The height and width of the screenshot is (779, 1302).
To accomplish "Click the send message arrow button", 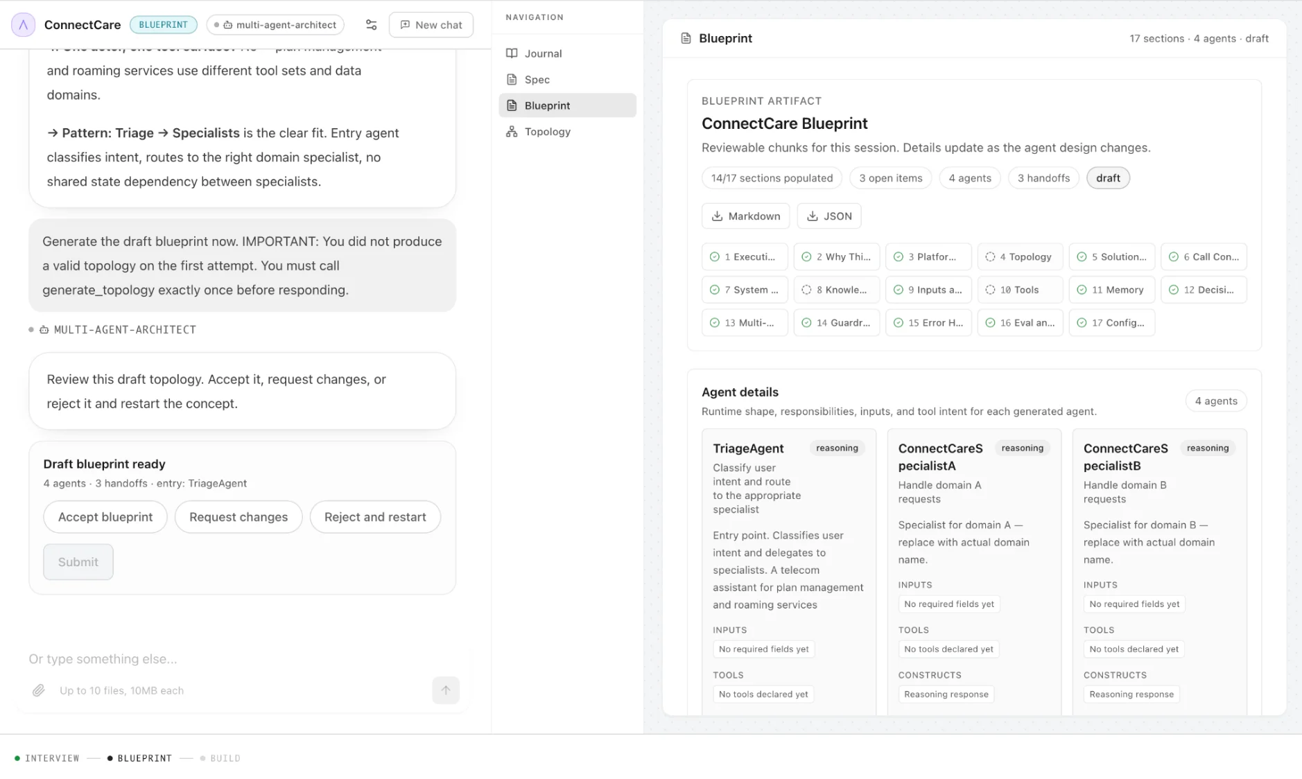I will [446, 690].
